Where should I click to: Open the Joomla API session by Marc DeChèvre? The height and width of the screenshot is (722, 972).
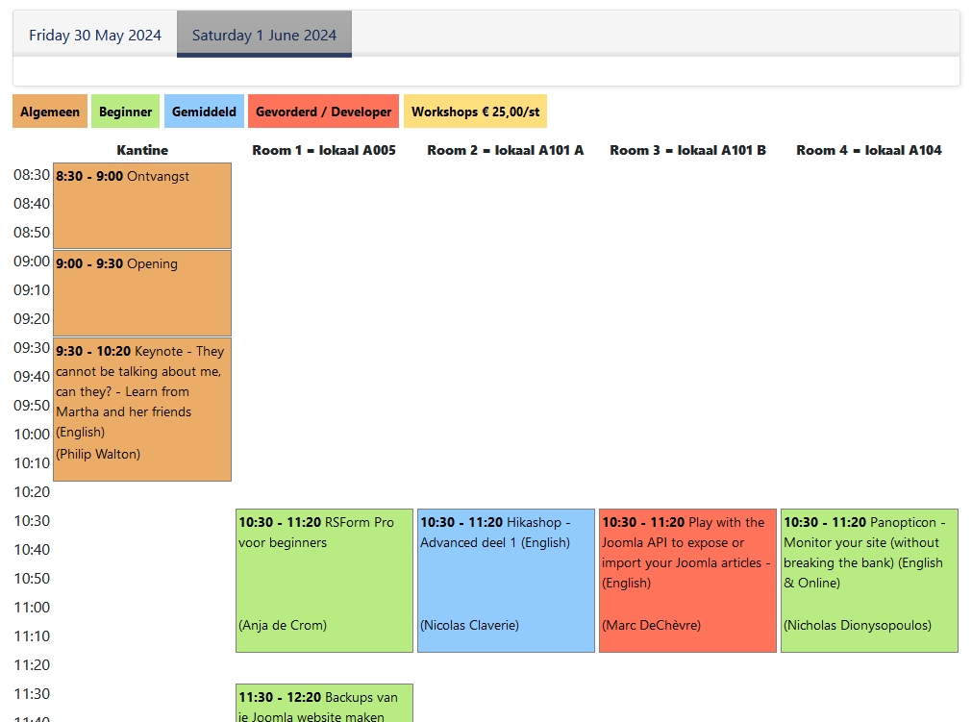(x=687, y=581)
